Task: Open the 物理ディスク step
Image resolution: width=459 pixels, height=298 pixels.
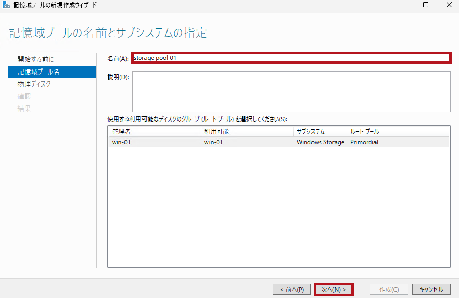Action: coord(34,84)
